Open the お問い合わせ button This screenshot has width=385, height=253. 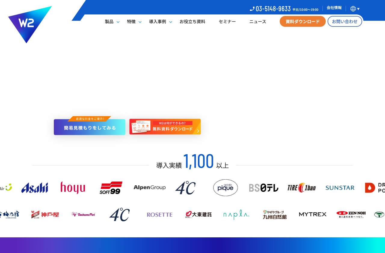[x=345, y=21]
